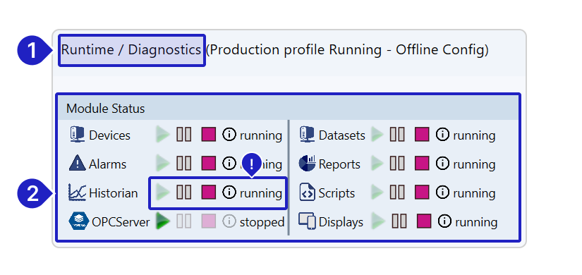Image resolution: width=582 pixels, height=275 pixels.
Task: Pause the Scripts module
Action: [x=397, y=192]
